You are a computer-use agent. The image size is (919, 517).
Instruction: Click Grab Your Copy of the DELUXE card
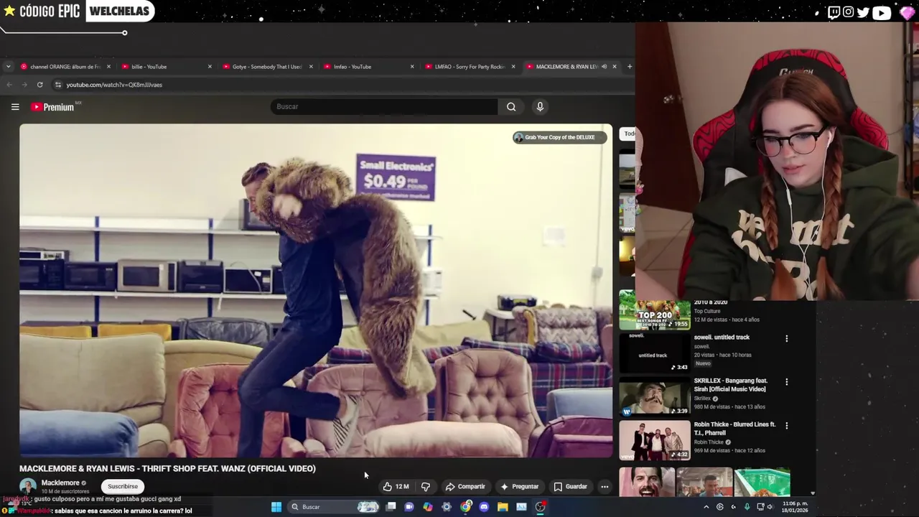[559, 137]
